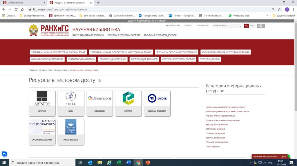The width and height of the screenshot is (297, 166).
Task: Open the 'Напишите нам, мы онлайн' chat widget
Action: pos(270,156)
